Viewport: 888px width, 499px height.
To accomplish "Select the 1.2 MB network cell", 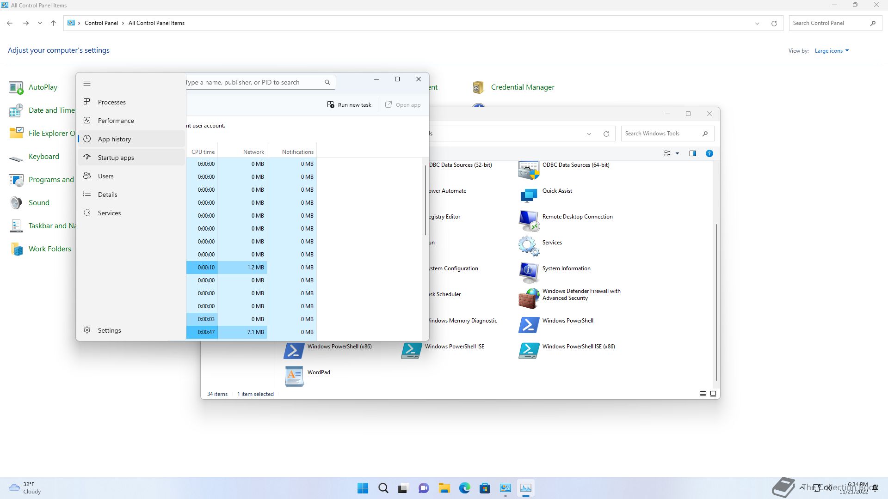I will (x=242, y=268).
